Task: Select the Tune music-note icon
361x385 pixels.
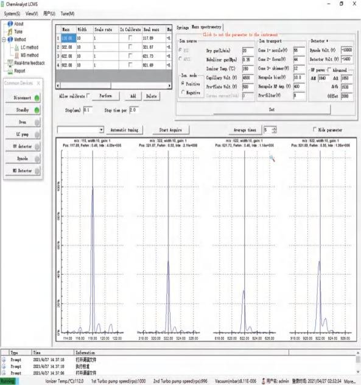Action: (10, 32)
